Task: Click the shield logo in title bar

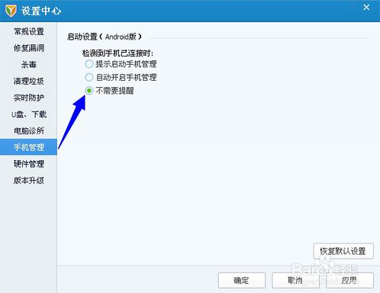Action: pyautogui.click(x=11, y=11)
